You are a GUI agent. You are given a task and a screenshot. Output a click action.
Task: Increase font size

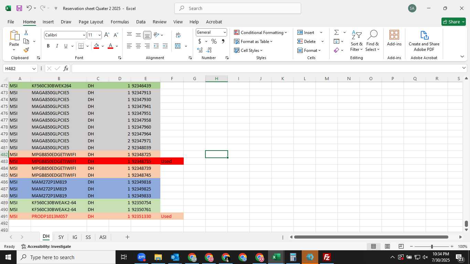107,35
